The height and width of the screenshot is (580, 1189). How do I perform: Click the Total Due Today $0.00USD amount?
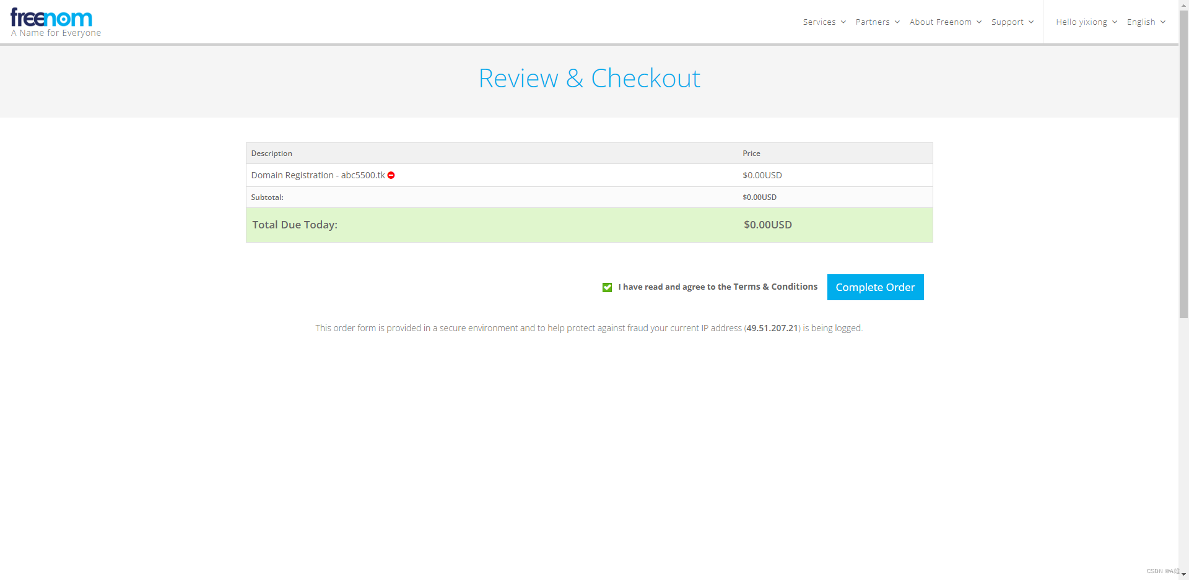(768, 225)
